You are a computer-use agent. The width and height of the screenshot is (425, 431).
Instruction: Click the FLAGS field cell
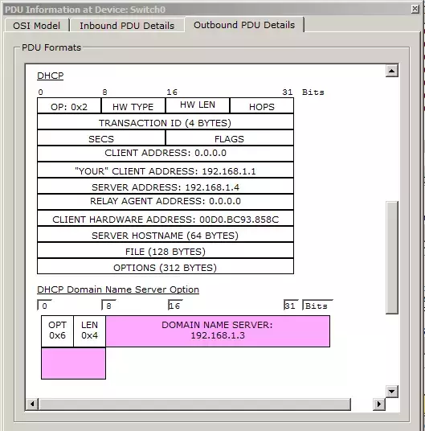[230, 138]
